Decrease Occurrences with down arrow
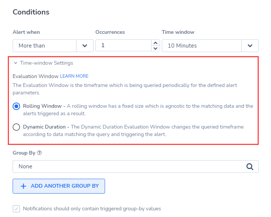Screen dimensions: 271x217 [156, 48]
